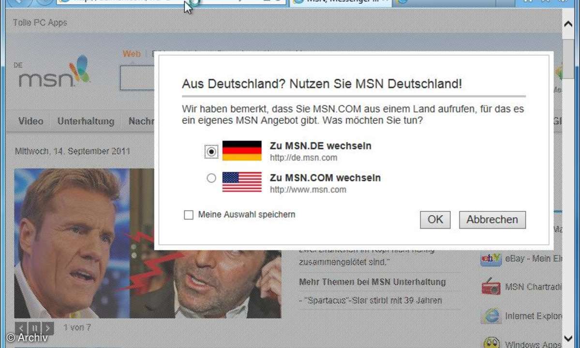580x348 pixels.
Task: Click the US flag icon
Action: pyautogui.click(x=242, y=182)
